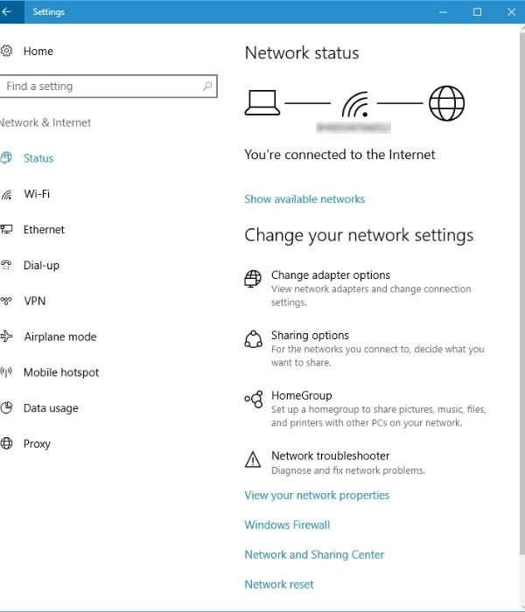
Task: Open Sharing options
Action: [310, 336]
